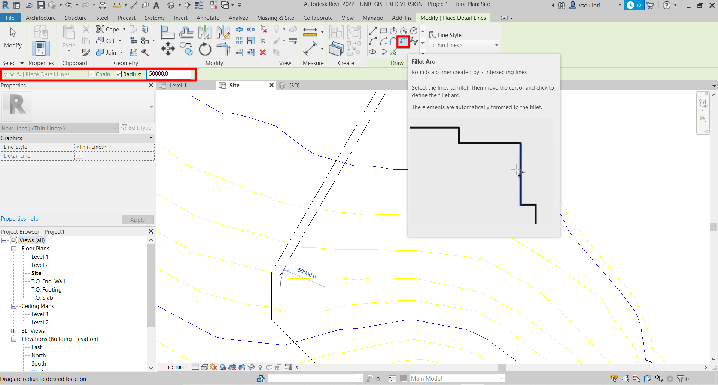Toggle the Detail Line checkbox

click(x=79, y=156)
